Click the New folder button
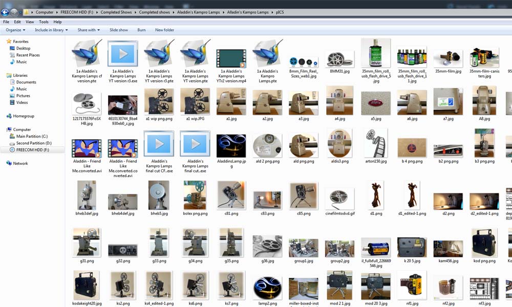 pos(164,30)
